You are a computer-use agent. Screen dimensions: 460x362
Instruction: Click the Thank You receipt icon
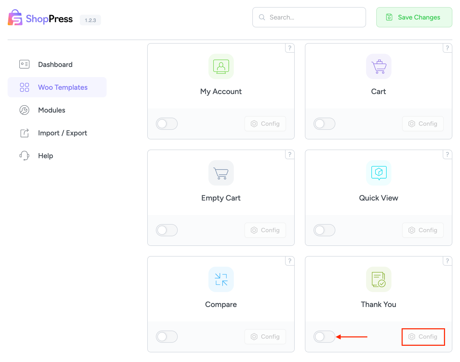pyautogui.click(x=379, y=279)
